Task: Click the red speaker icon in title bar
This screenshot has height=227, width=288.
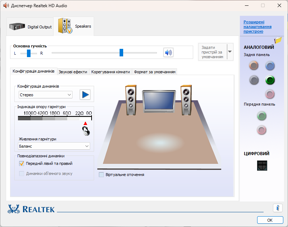Action: click(6, 5)
